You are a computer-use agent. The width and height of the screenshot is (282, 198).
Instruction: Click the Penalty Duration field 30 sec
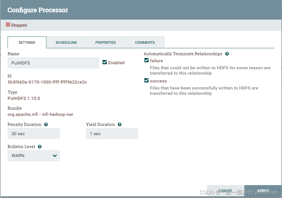pyautogui.click(x=34, y=133)
